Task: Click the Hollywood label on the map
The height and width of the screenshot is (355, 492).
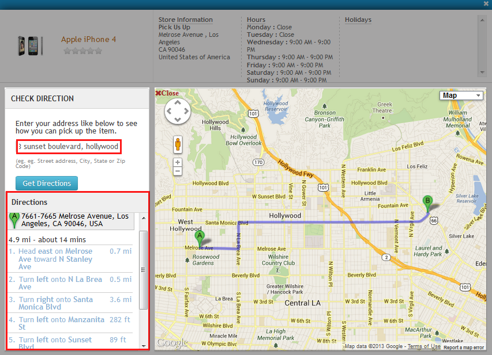Action: tap(285, 215)
